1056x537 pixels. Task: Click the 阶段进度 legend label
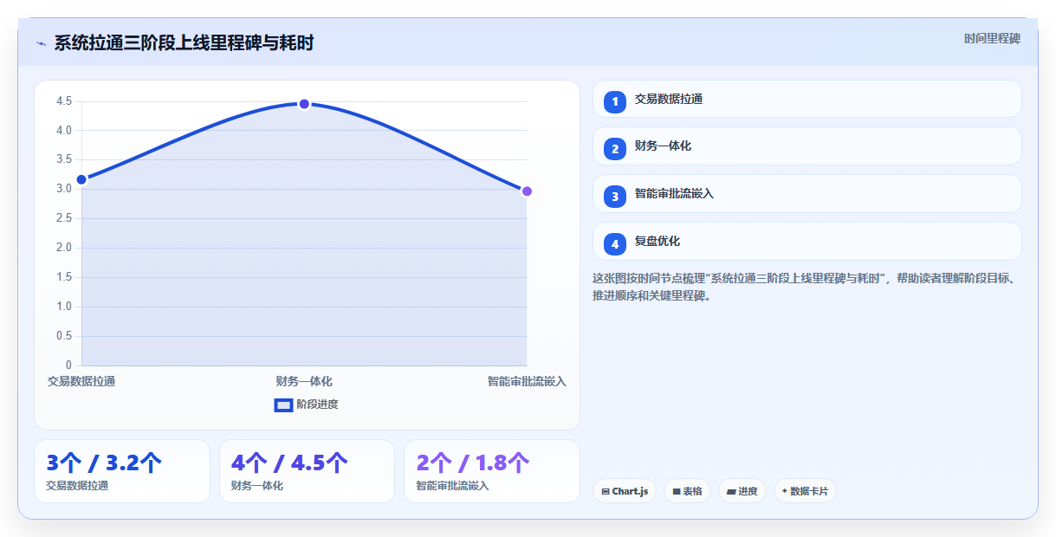click(317, 404)
